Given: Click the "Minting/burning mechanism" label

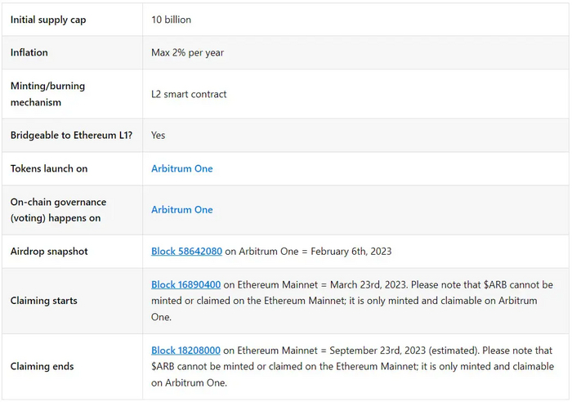Looking at the screenshot, I should tap(47, 94).
